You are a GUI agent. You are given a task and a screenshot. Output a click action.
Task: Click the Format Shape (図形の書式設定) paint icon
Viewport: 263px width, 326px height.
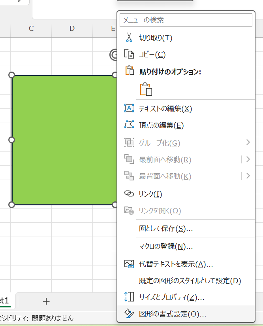tap(129, 314)
